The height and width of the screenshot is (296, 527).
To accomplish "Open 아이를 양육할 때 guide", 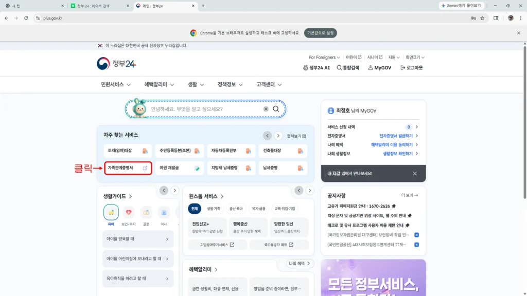I will [x=138, y=239].
